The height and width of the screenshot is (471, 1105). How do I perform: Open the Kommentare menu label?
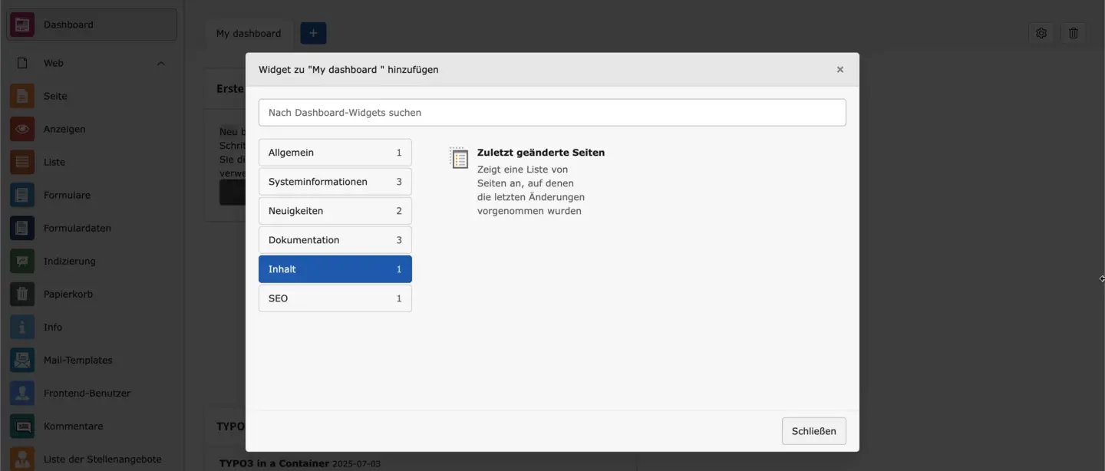(74, 426)
